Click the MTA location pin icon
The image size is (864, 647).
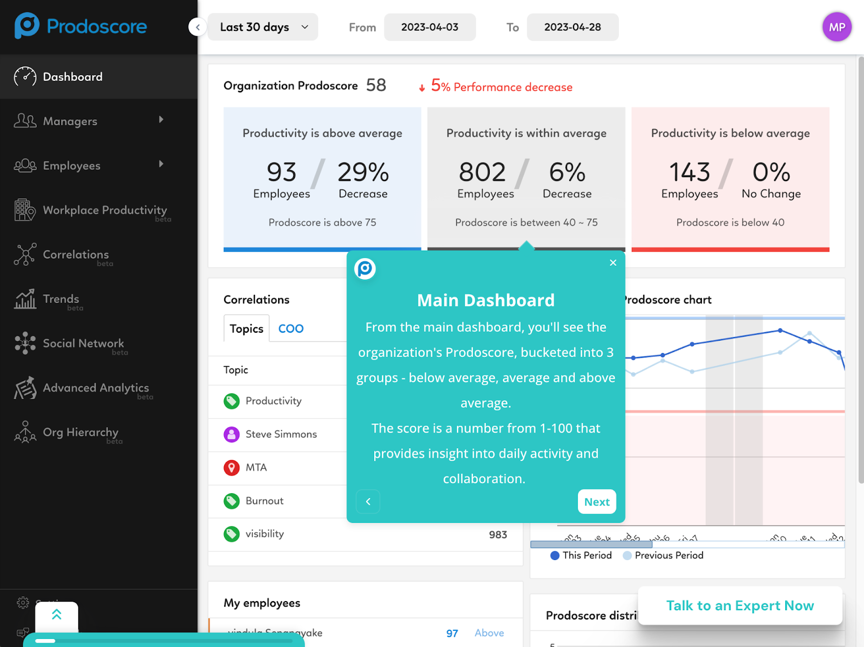232,468
